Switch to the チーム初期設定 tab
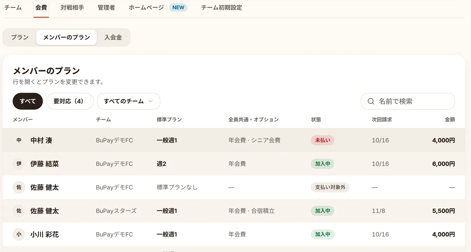471x252 pixels. click(222, 8)
